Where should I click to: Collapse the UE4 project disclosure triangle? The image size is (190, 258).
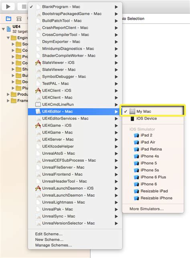pos(3,29)
